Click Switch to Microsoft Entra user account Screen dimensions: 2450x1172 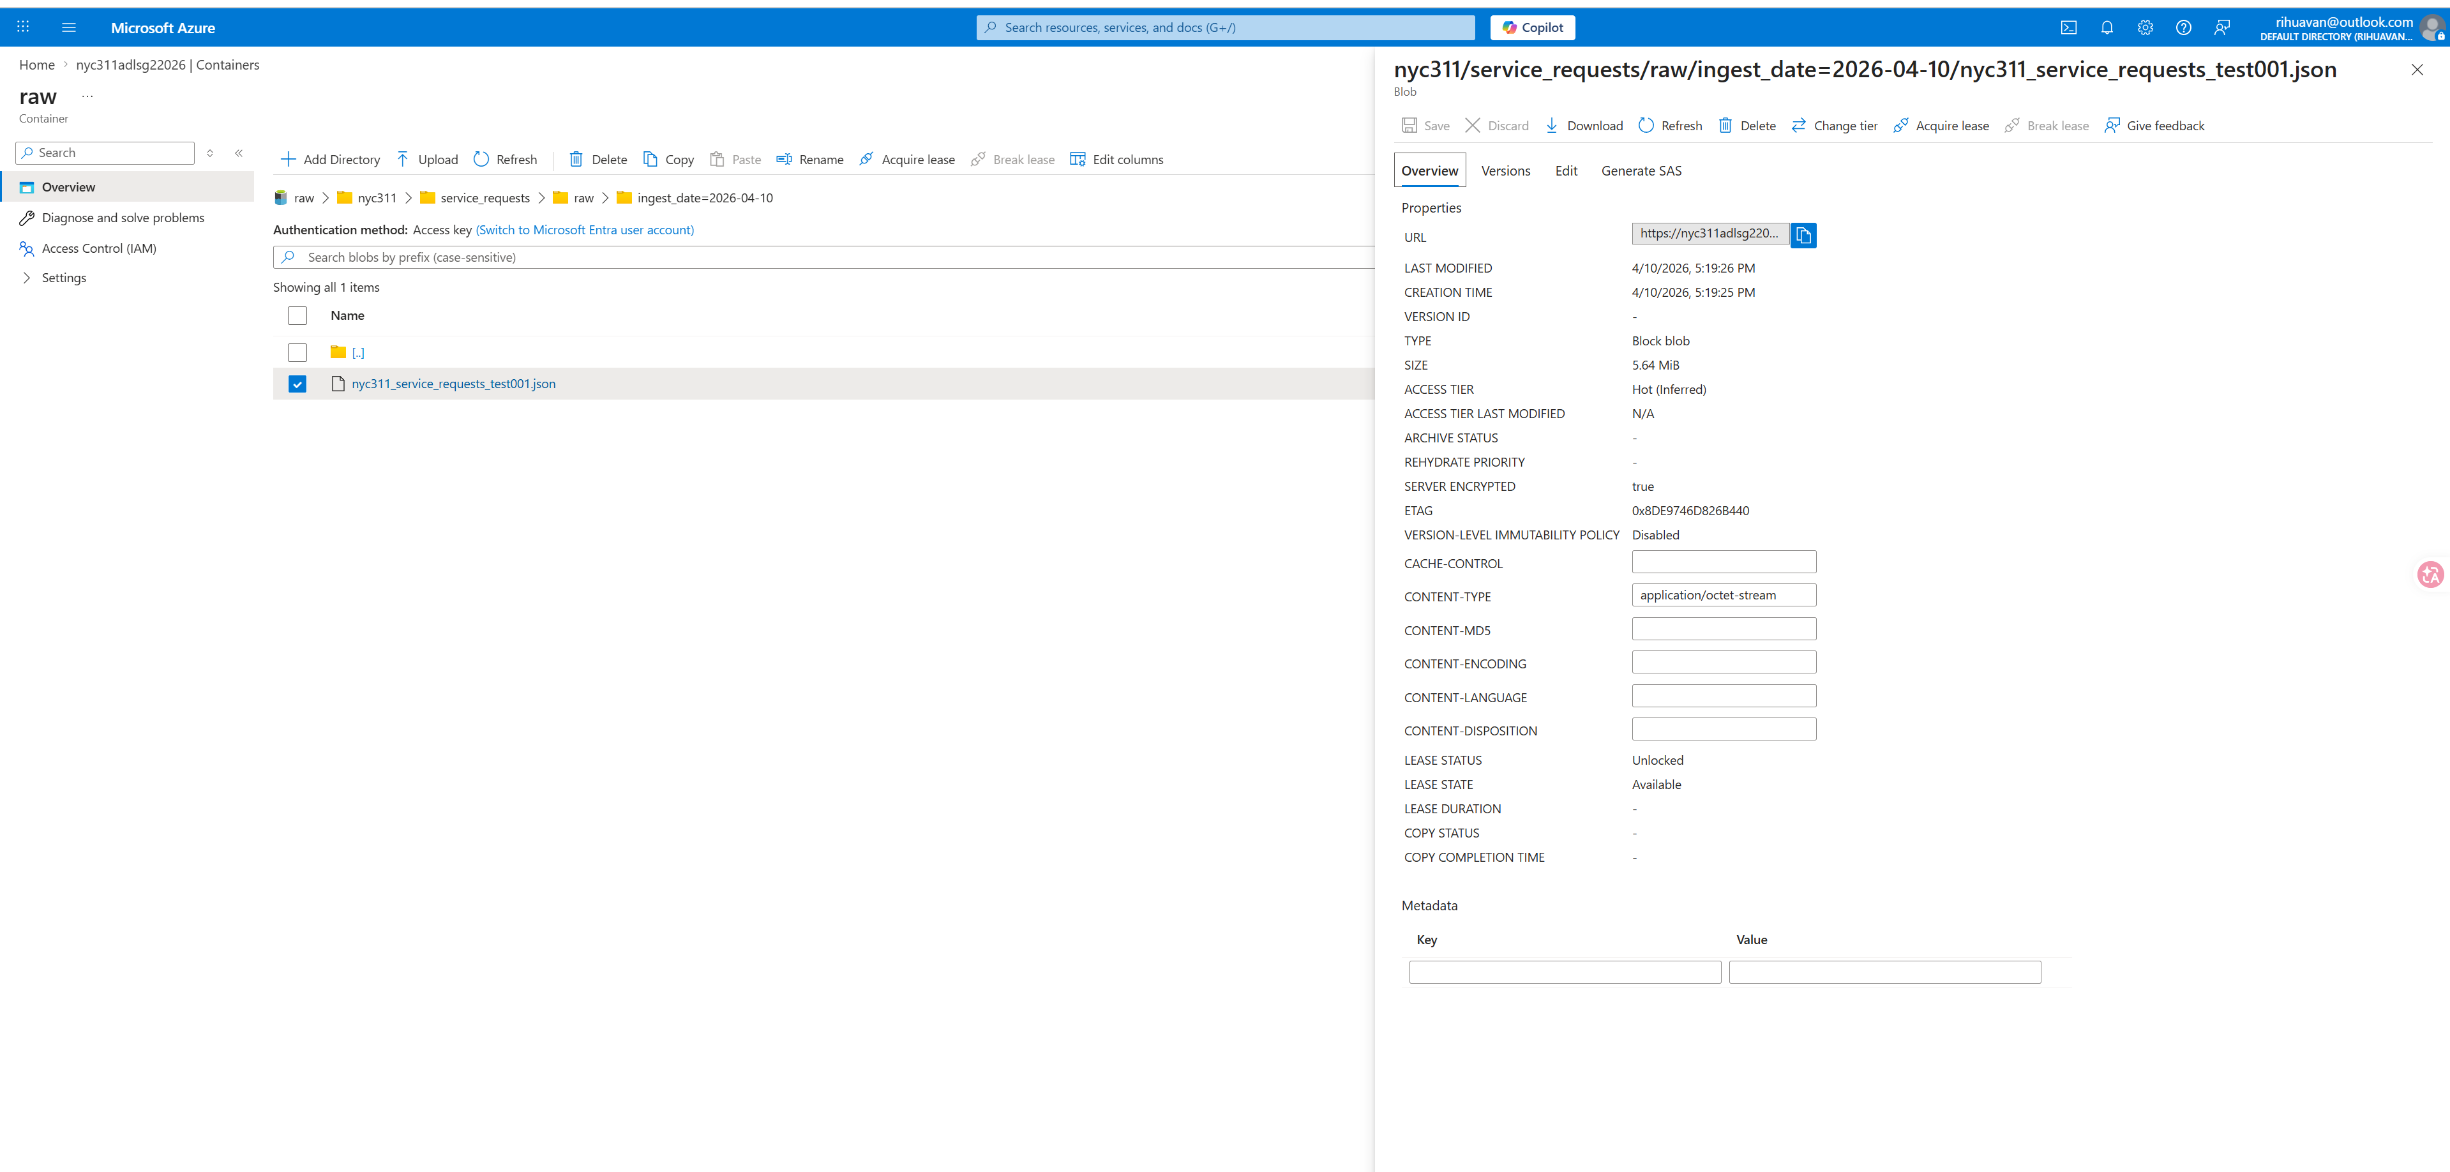584,230
